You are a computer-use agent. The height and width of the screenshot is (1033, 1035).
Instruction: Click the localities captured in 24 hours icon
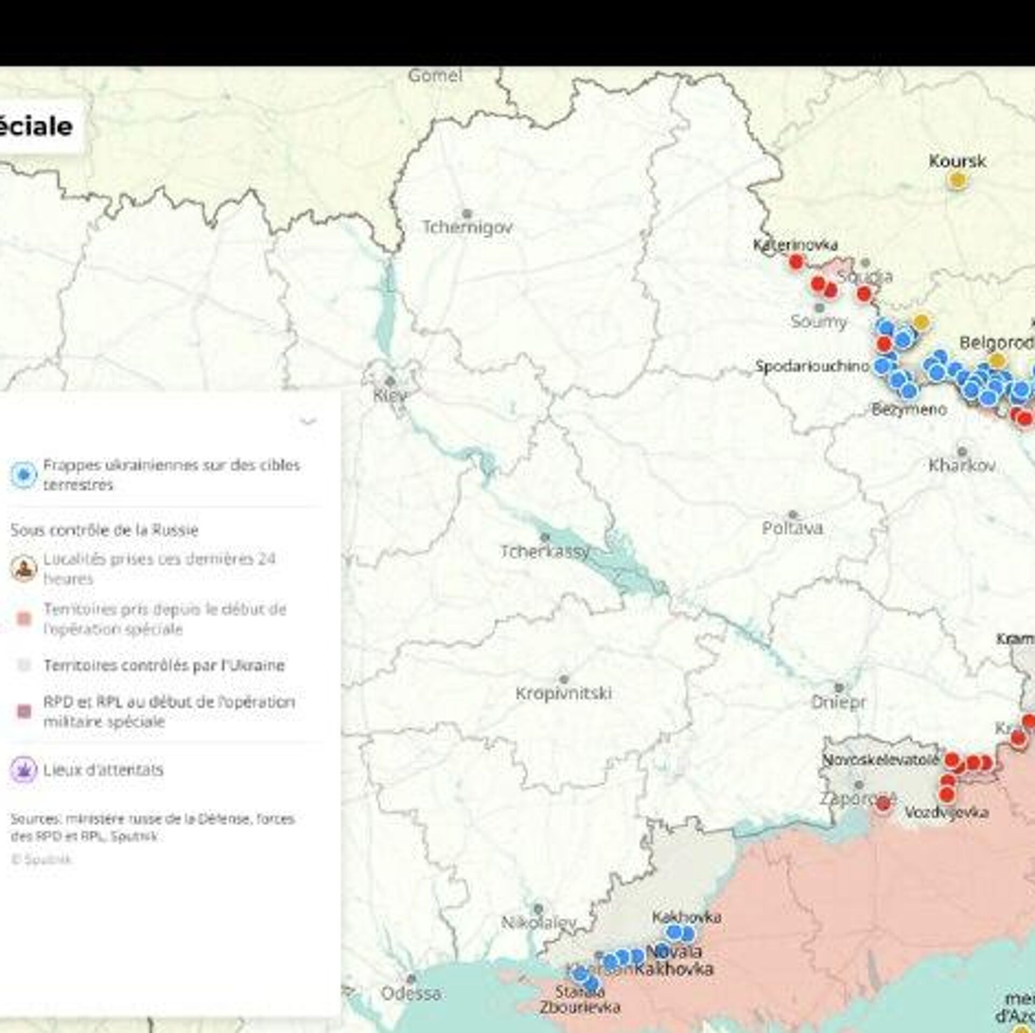pyautogui.click(x=23, y=568)
